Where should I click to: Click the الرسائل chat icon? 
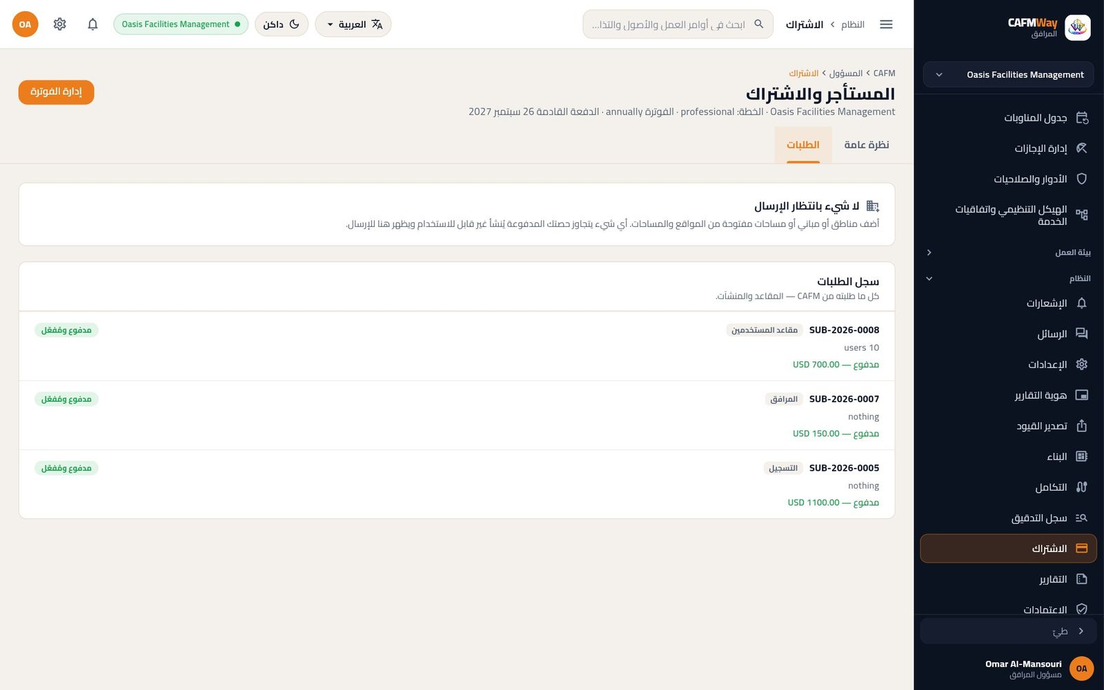coord(1081,334)
